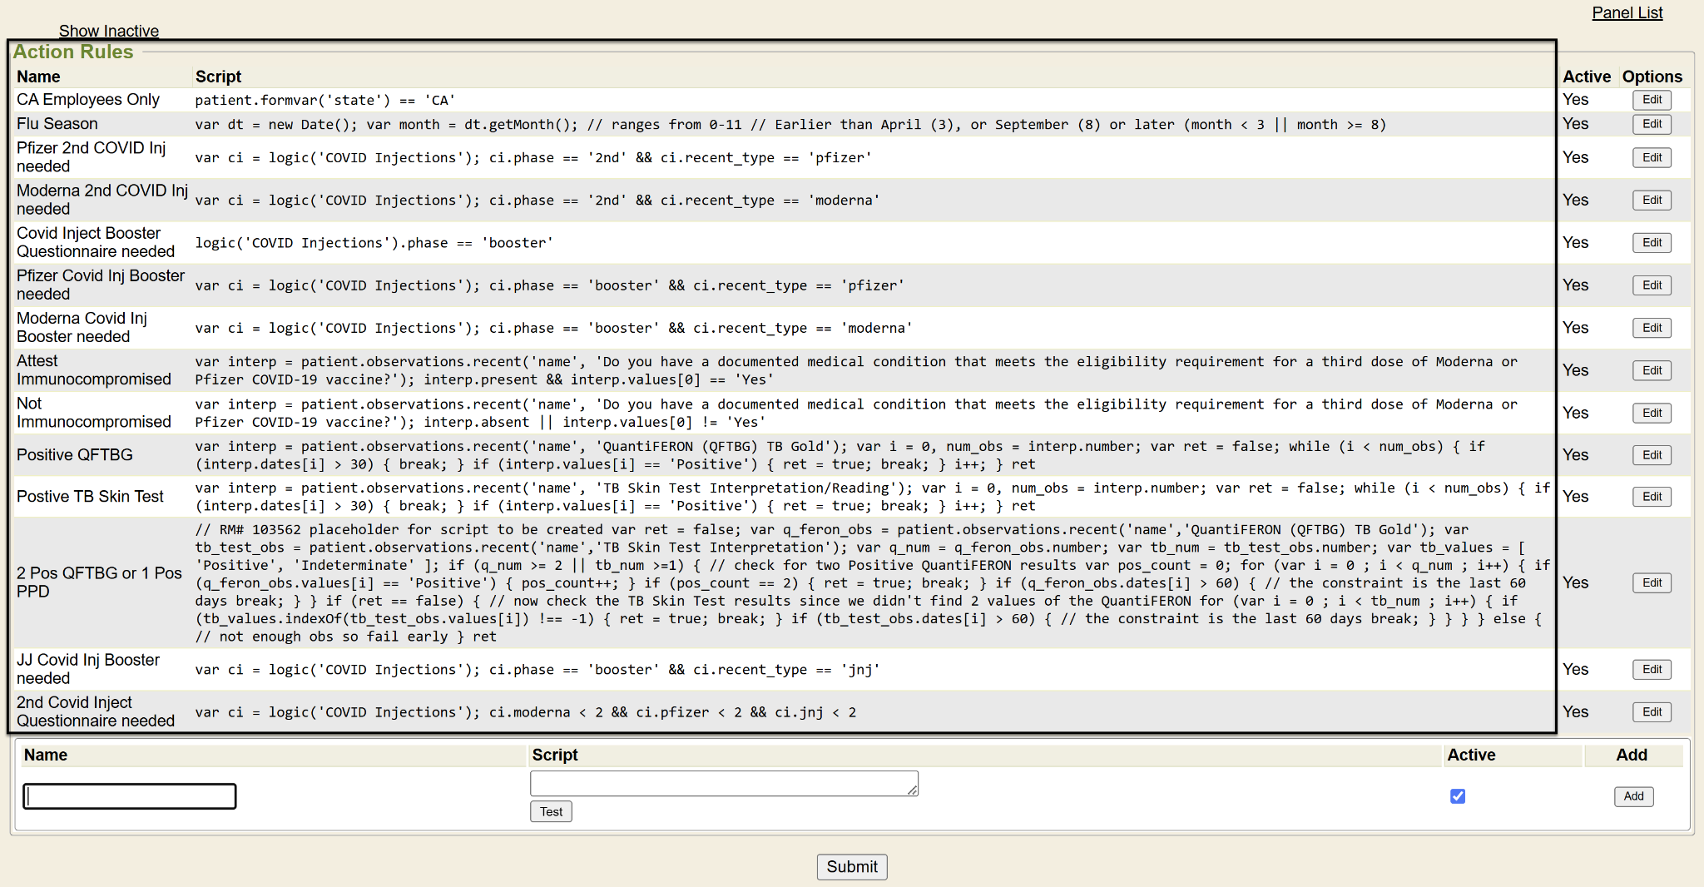
Task: Edit the 2 Pos QFTBG or 1 Pos PPD rule
Action: 1651,582
